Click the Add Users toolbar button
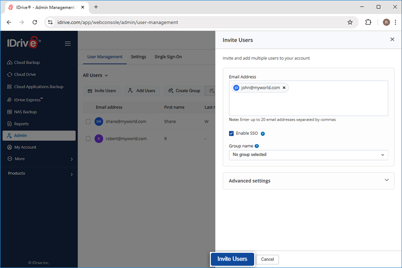The width and height of the screenshot is (402, 268). (x=142, y=91)
